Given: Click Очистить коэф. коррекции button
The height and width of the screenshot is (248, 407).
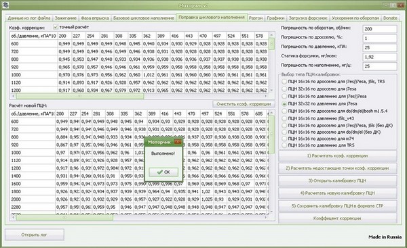Looking at the screenshot, I should click(244, 104).
